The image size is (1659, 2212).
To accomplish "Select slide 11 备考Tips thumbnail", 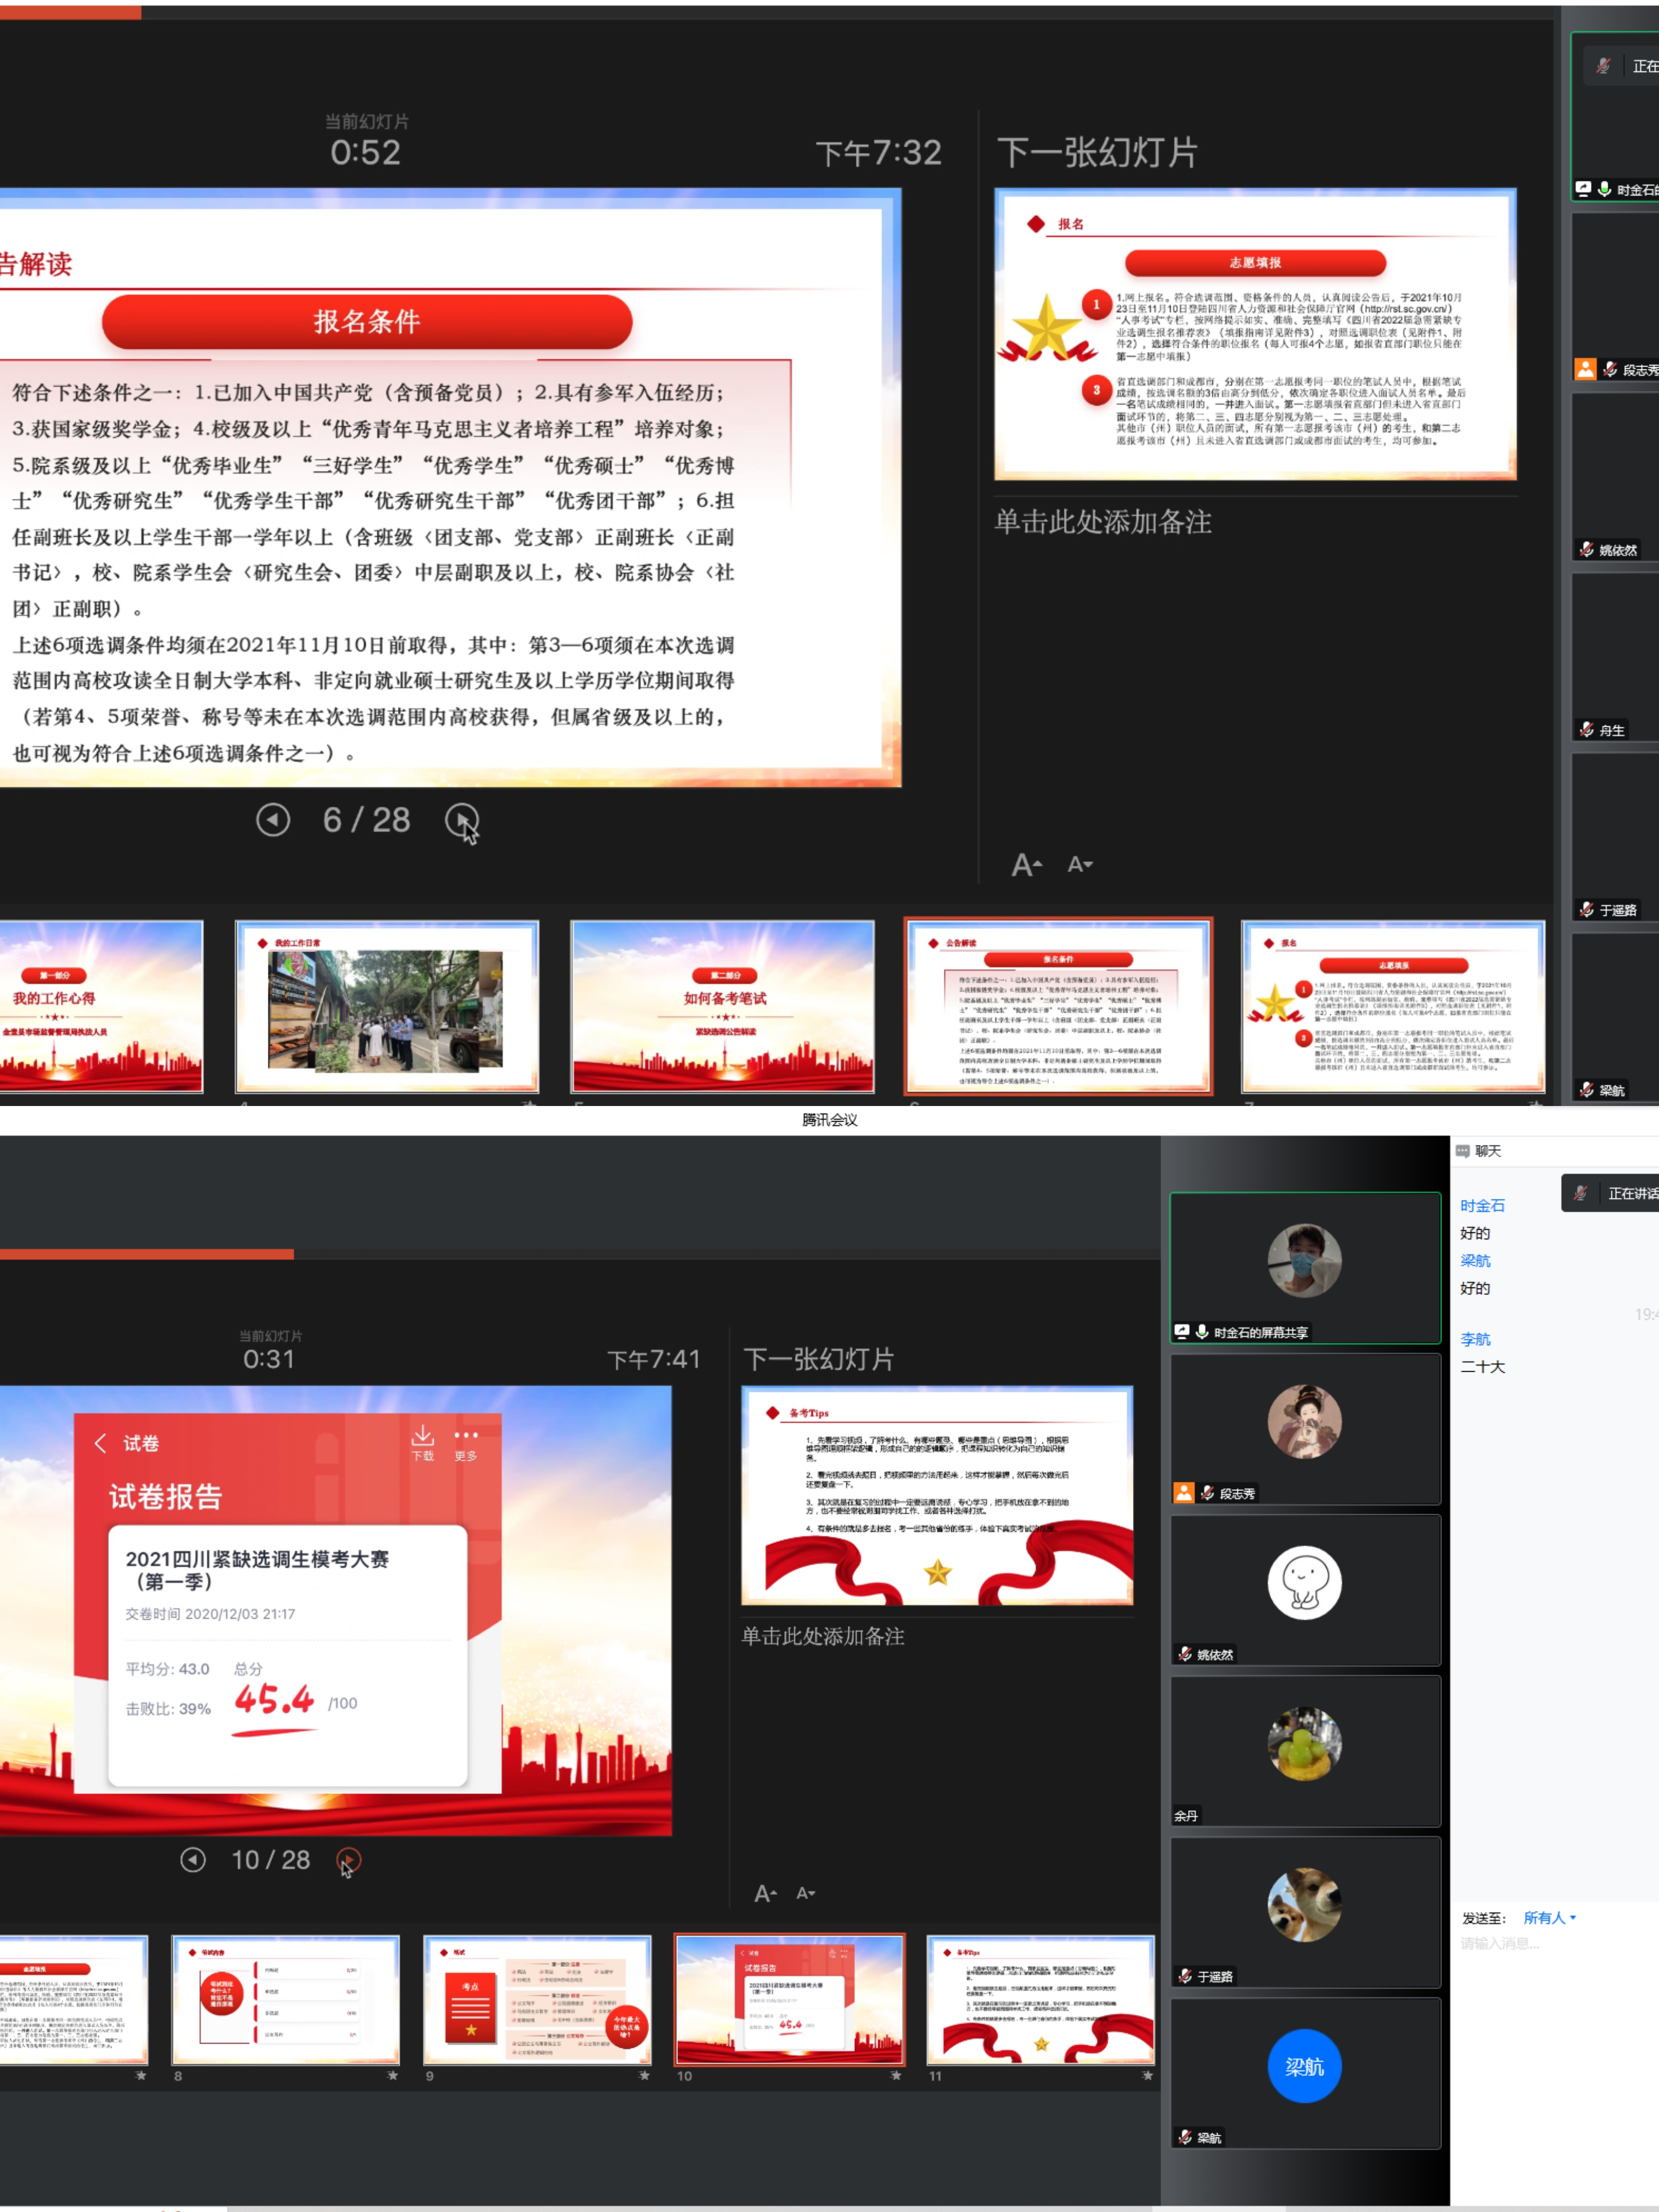I will click(1040, 2000).
